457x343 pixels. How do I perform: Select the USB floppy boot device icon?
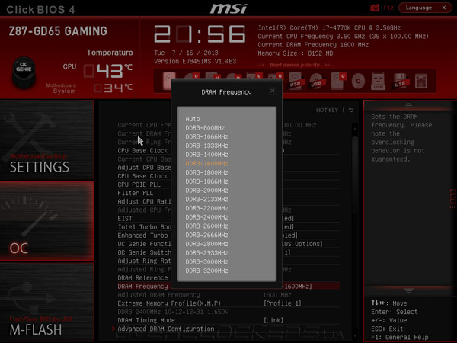coord(400,81)
